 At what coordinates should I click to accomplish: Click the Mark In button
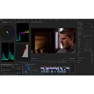pyautogui.click(x=45, y=62)
